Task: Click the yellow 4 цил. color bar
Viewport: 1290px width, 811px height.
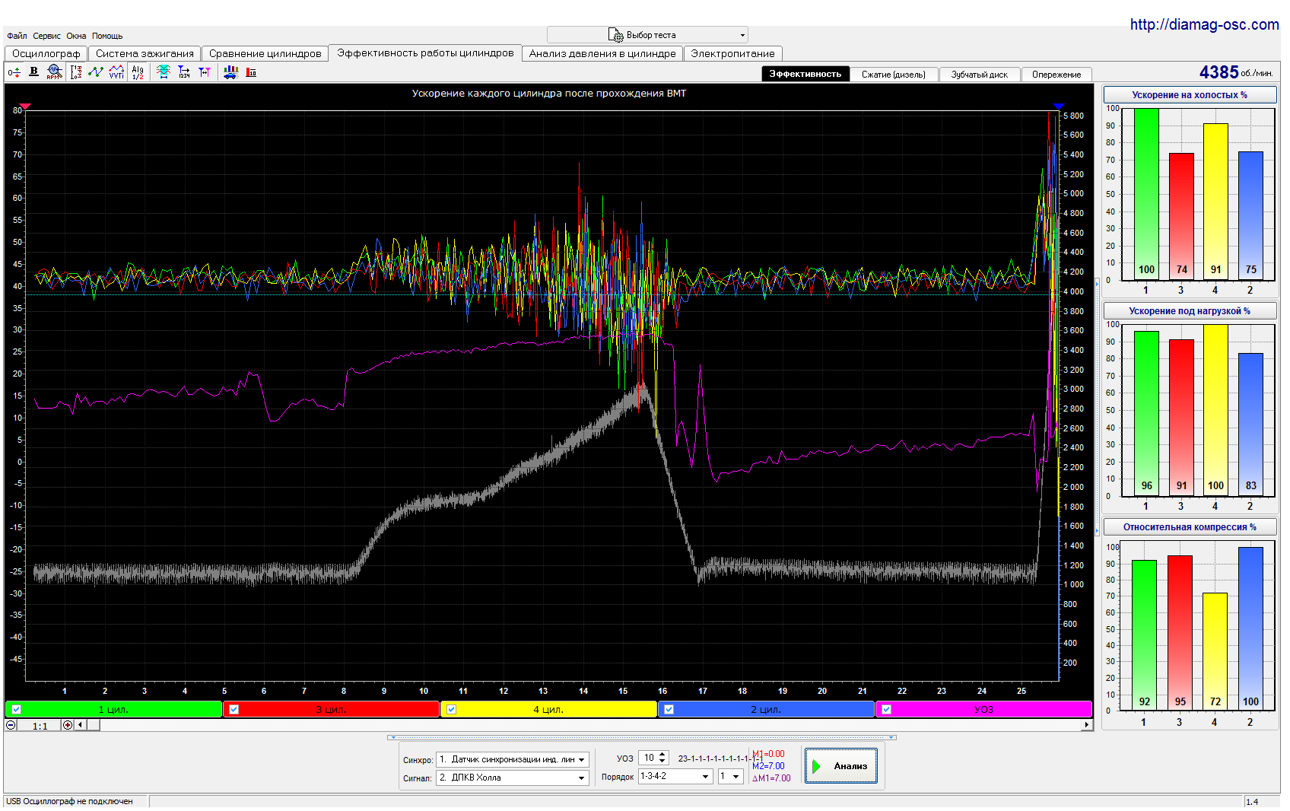Action: [548, 709]
